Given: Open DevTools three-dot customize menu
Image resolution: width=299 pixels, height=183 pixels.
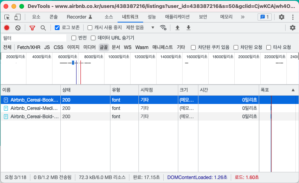Looking at the screenshot, I should tap(293, 17).
